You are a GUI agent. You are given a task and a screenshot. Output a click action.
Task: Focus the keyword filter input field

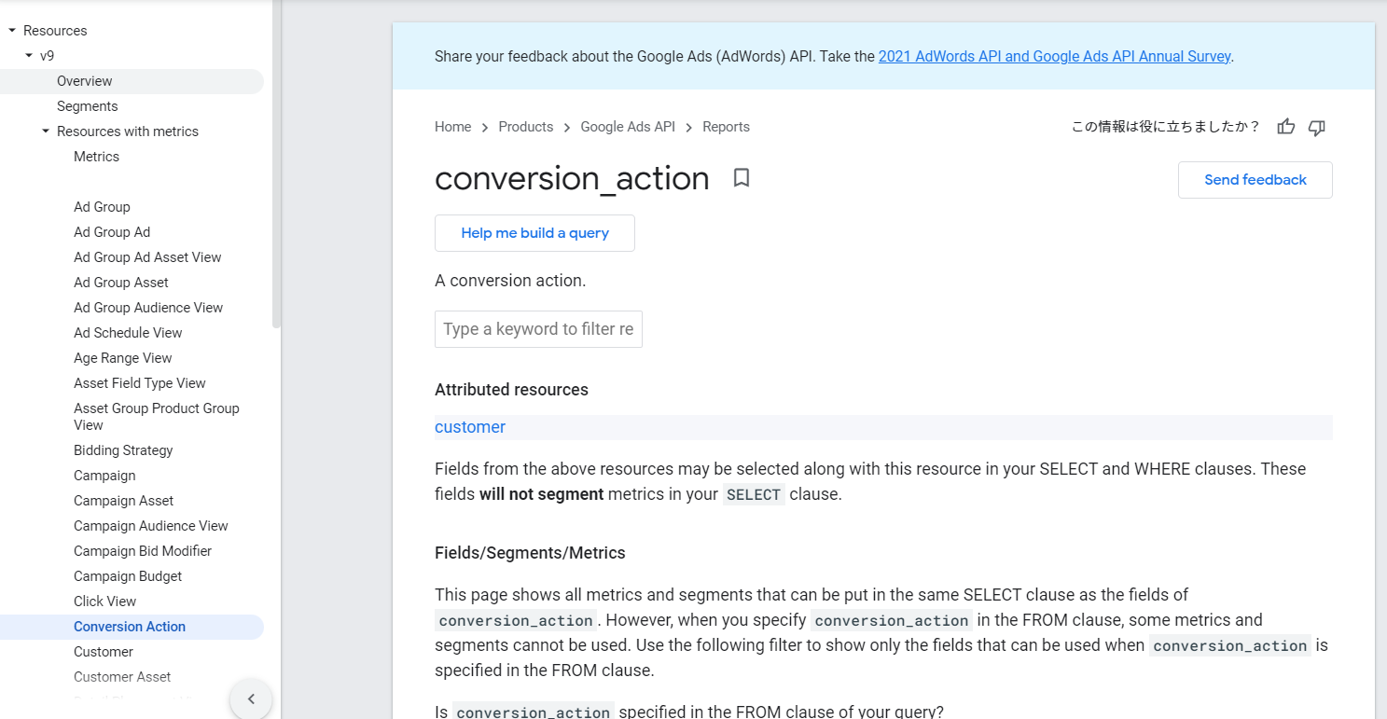538,329
